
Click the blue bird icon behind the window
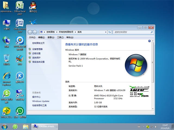click(33, 22)
